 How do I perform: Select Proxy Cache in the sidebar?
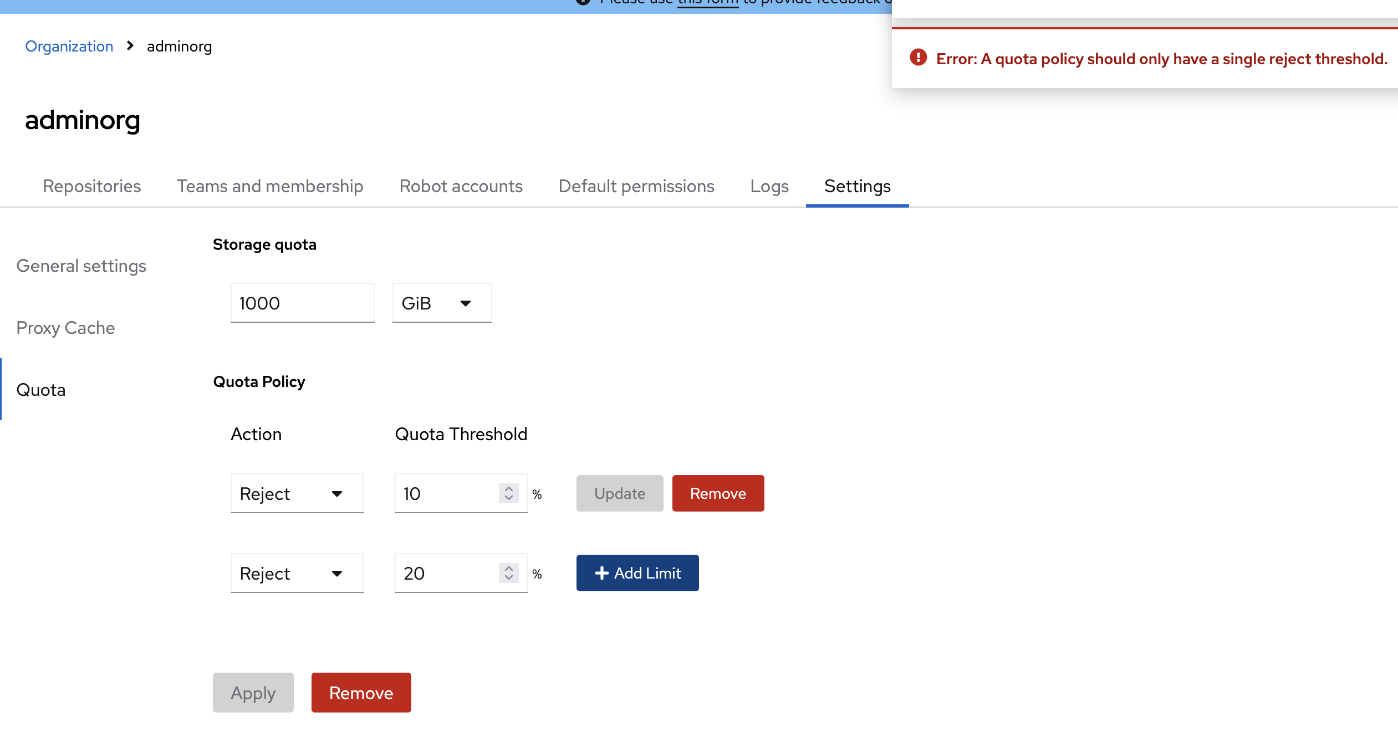tap(65, 328)
